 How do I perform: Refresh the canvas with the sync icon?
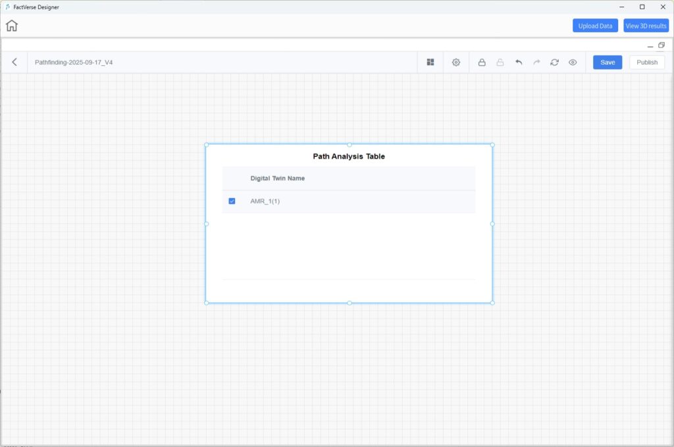coord(554,62)
